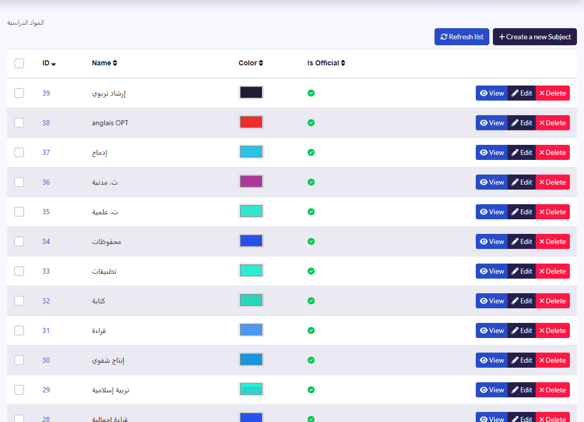The height and width of the screenshot is (422, 584).
Task: Click the pencil icon on Edit for subject 38
Action: [x=515, y=123]
